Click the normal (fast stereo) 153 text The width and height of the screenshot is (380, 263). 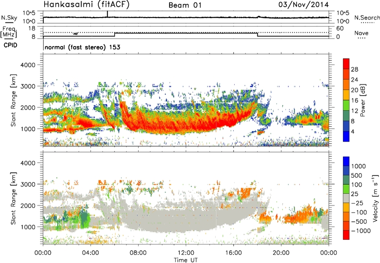[82, 47]
